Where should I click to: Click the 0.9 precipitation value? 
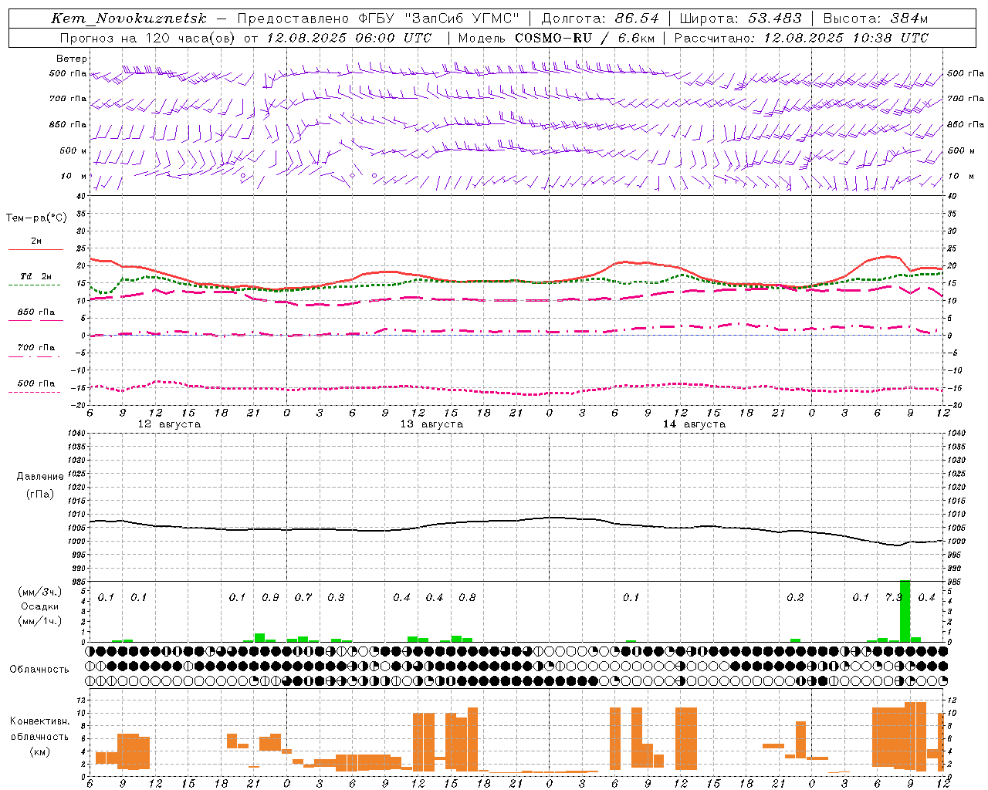(x=270, y=598)
